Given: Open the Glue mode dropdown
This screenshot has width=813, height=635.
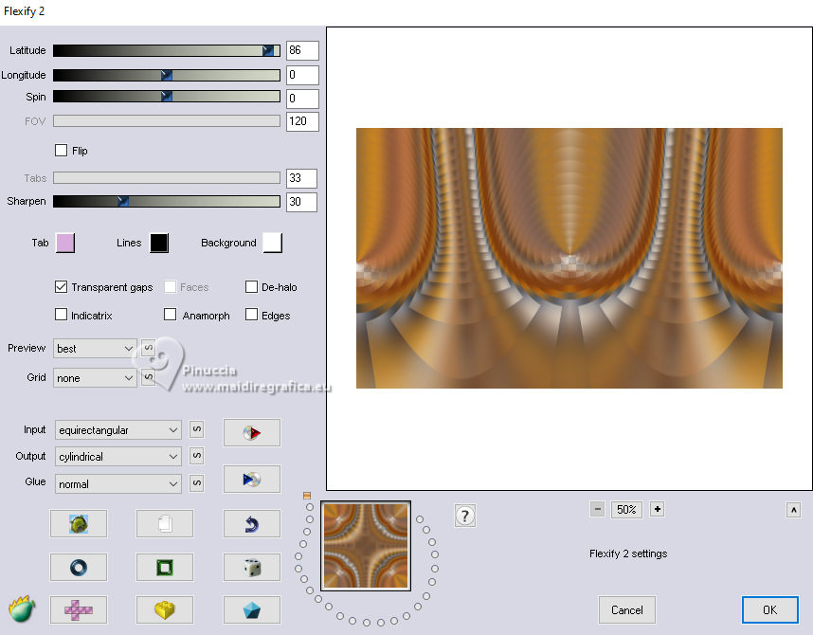Looking at the screenshot, I should 118,484.
